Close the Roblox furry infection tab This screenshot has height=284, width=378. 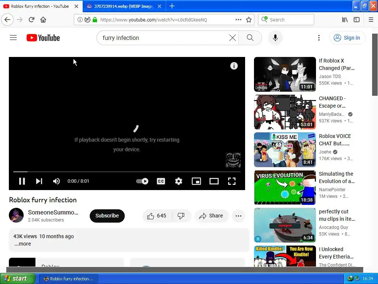tap(76, 6)
